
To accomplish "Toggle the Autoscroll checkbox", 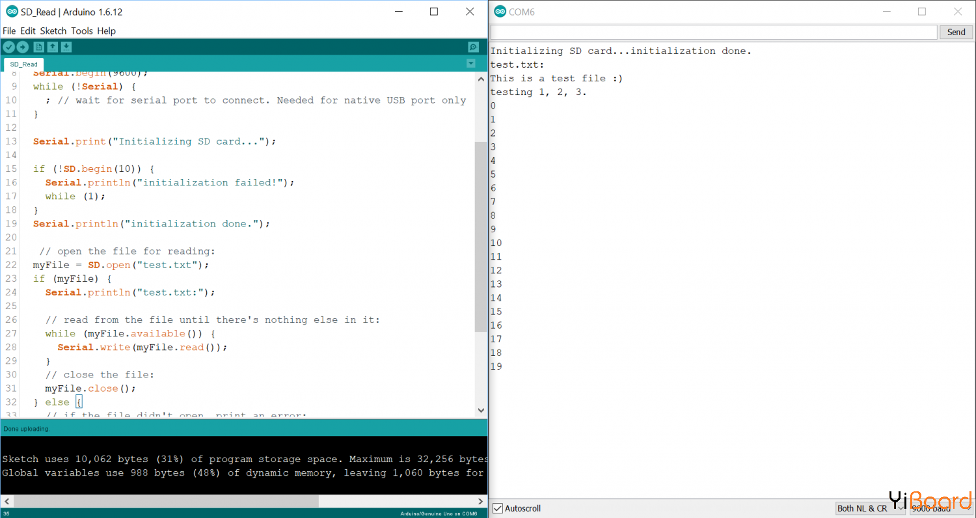I will [498, 508].
